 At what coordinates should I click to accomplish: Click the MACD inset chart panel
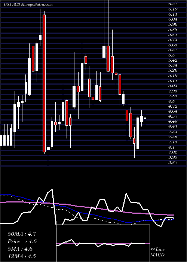pyautogui.click(x=103, y=243)
